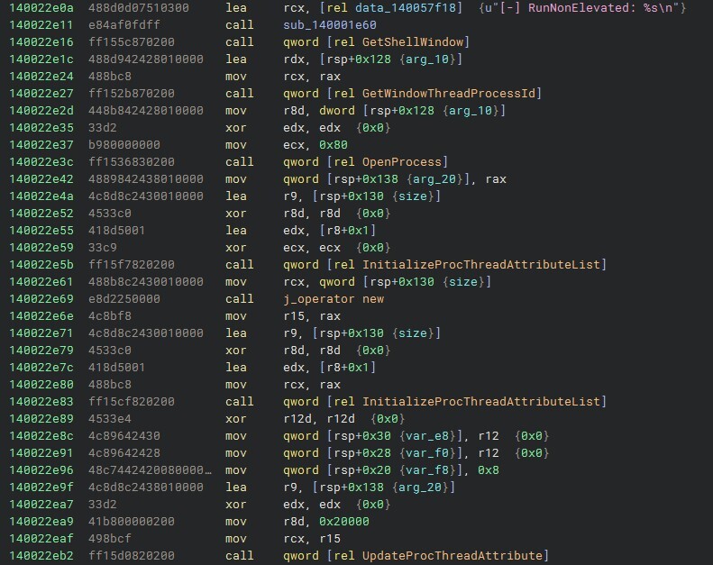Select arg_20 in the mov at 140022e42
Screen dimensions: 713x565
[434, 179]
